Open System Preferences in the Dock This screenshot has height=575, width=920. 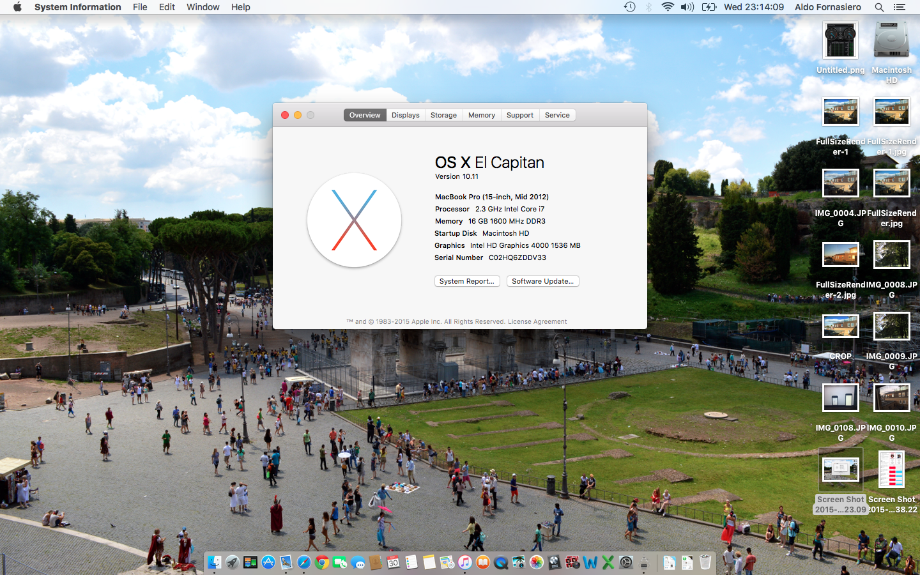click(x=626, y=562)
